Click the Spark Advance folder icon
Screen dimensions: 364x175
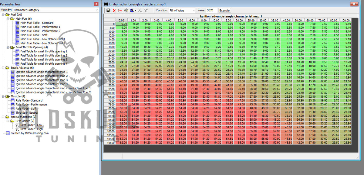tap(8, 68)
